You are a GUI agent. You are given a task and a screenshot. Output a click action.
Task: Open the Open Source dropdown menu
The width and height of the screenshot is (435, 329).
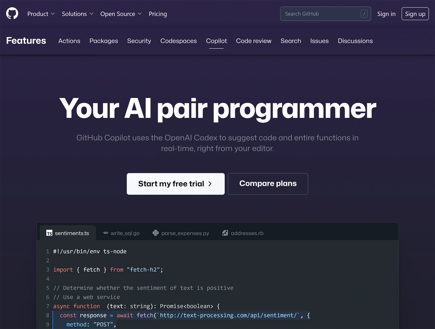(121, 14)
